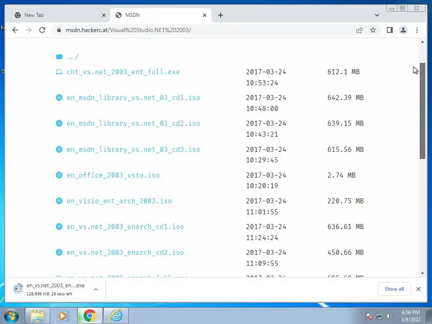This screenshot has width=432, height=324.
Task: Open the volume speaker tray icon
Action: (389, 316)
